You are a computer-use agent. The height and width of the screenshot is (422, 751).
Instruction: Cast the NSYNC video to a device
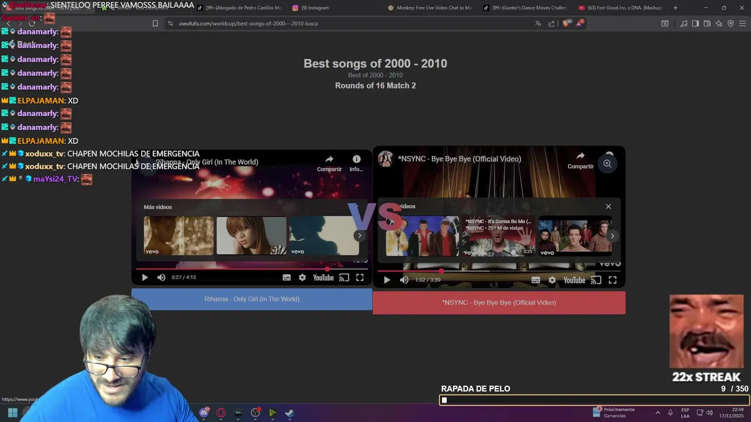pos(596,280)
